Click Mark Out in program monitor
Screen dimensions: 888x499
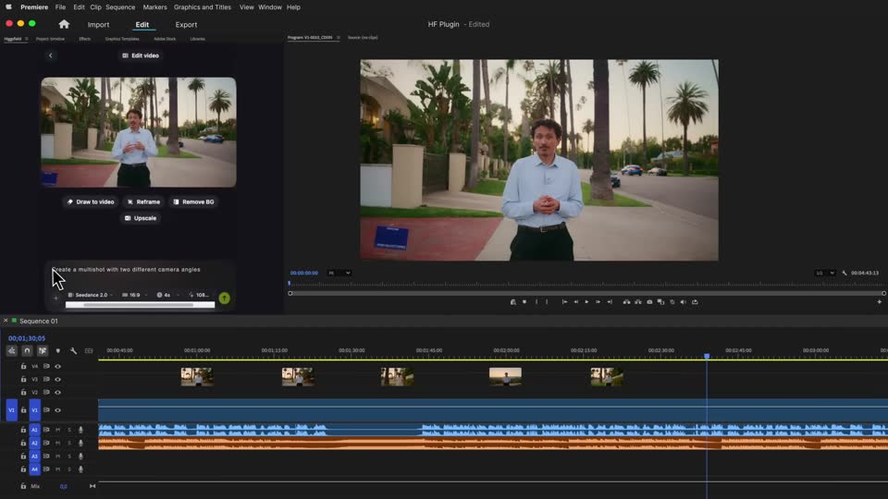(547, 302)
